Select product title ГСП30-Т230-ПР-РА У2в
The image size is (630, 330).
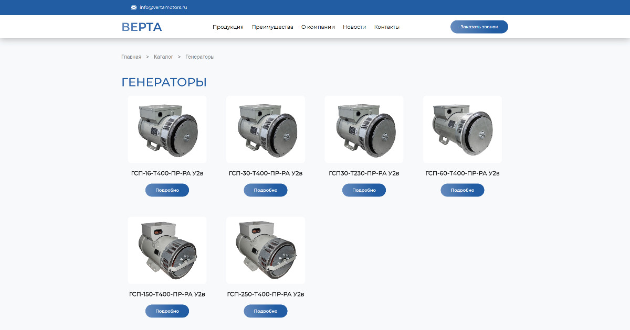[364, 173]
